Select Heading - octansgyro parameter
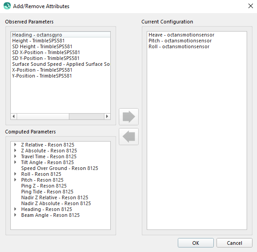Image resolution: width=257 pixels, height=252 pixels. click(60, 35)
